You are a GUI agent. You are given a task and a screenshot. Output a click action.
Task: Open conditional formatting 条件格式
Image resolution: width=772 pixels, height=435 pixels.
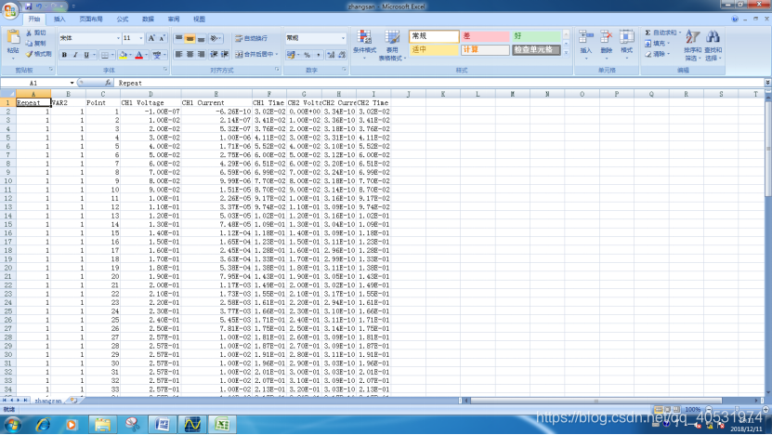coord(364,45)
